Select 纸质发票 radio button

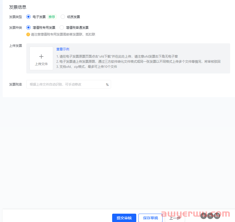(63, 17)
